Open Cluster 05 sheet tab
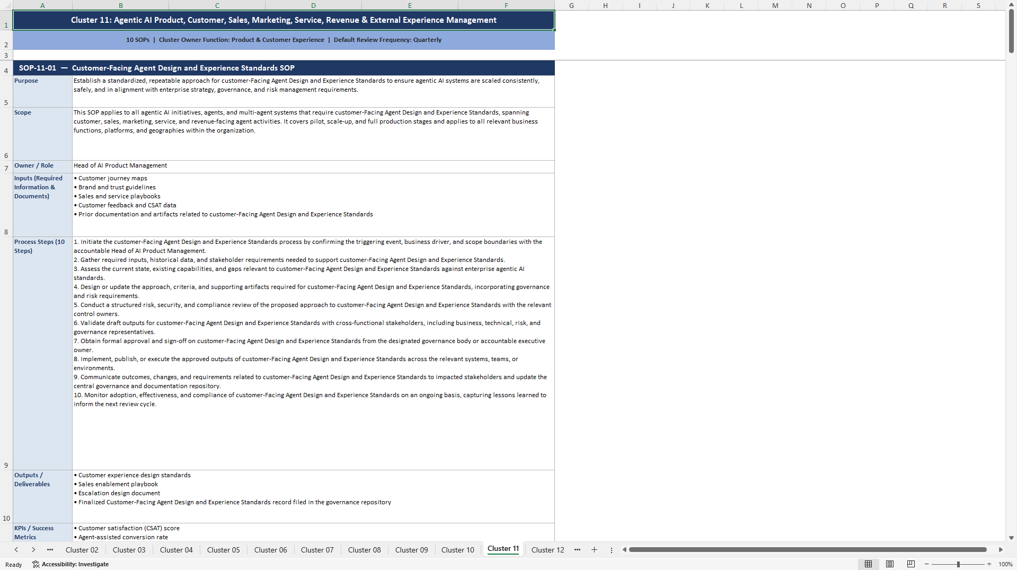The height and width of the screenshot is (570, 1017). 223,550
